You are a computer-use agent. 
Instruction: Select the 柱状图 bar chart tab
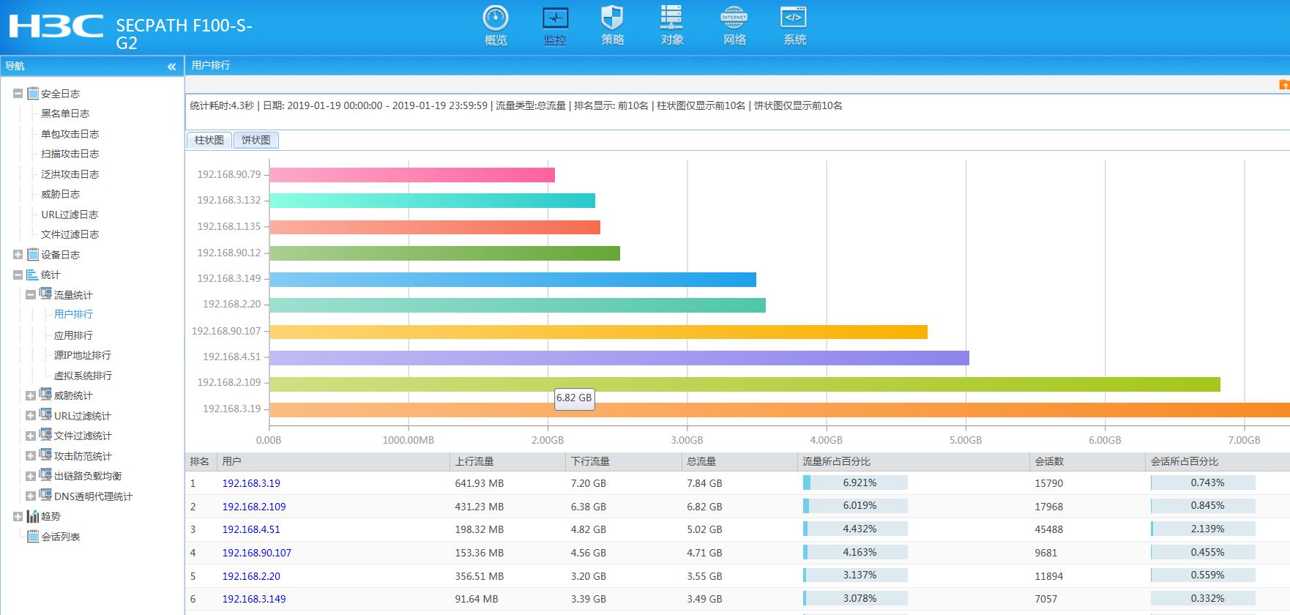click(x=209, y=140)
